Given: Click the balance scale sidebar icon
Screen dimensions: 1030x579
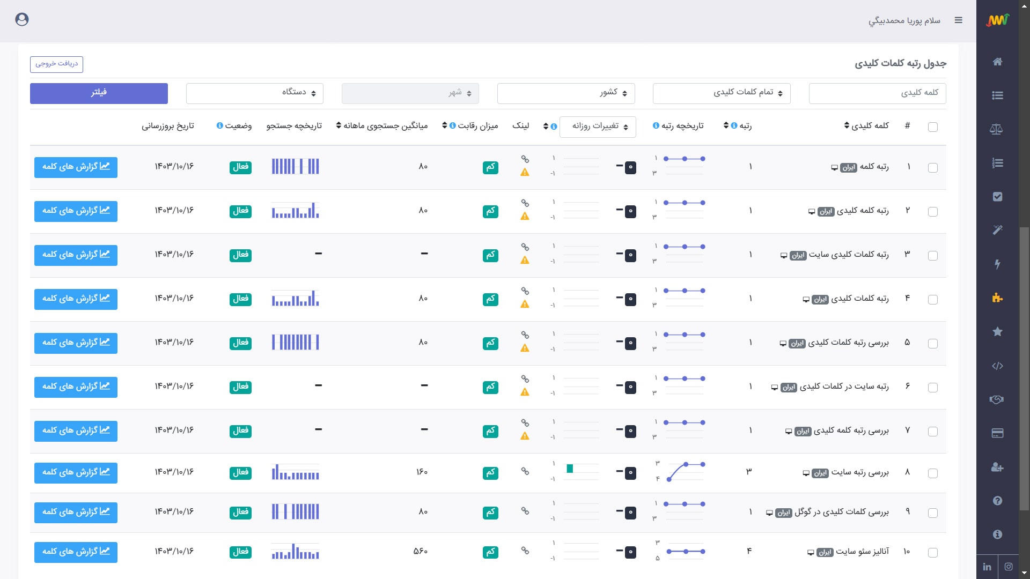Looking at the screenshot, I should (996, 129).
